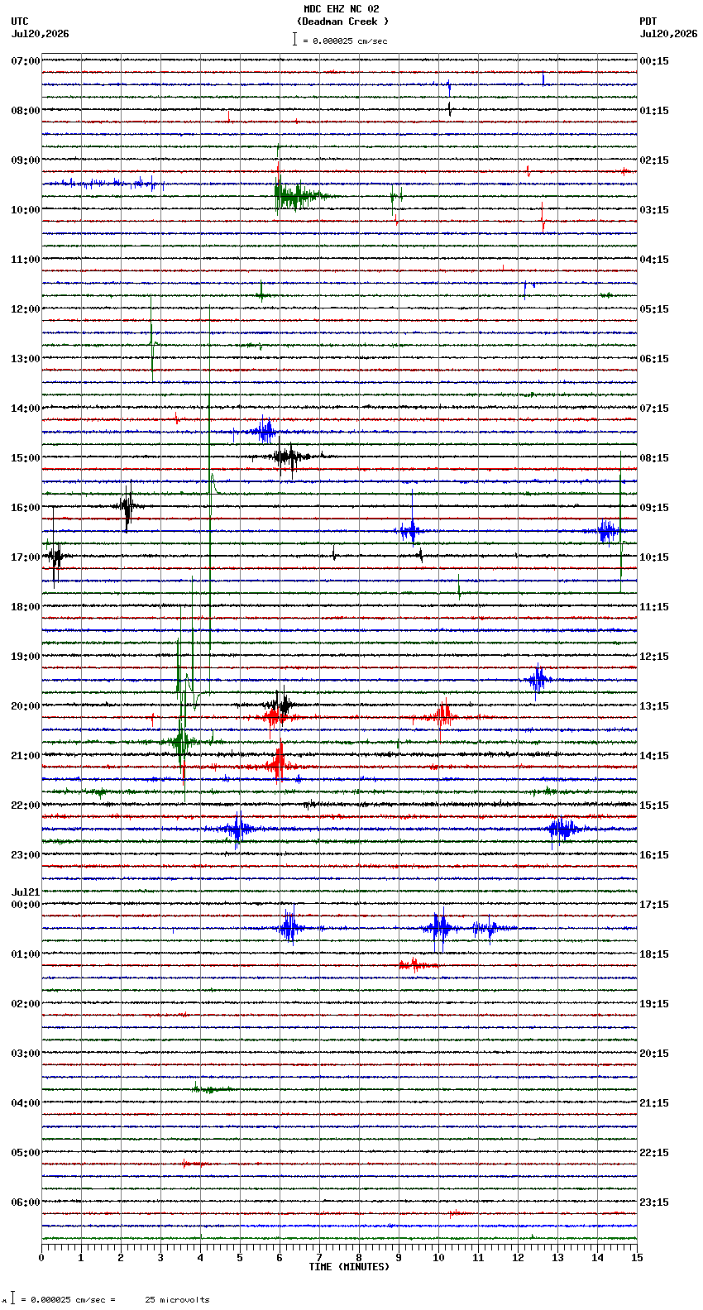
Task: Click the "15:00" UTC time label
Action: (x=26, y=458)
